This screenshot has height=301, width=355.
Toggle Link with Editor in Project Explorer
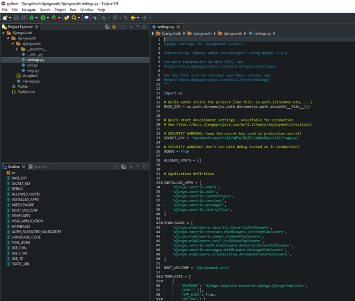pos(114,27)
